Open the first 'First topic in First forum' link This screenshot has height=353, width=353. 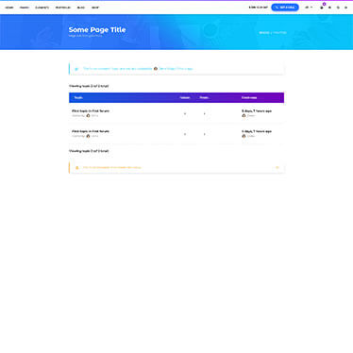tap(91, 110)
